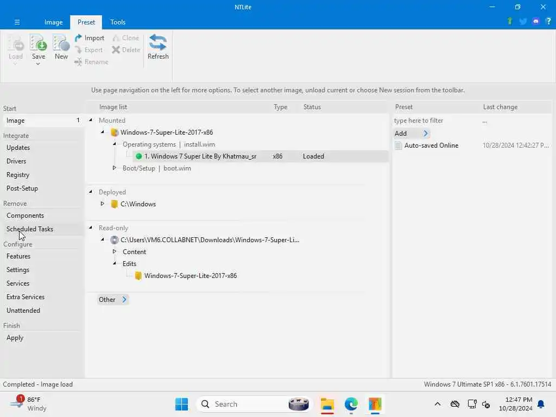Collapse the Mounted group
Screen dimensions: 556x417
coord(91,120)
